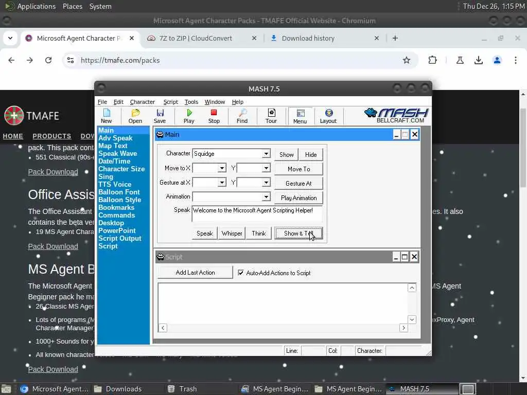527x395 pixels.
Task: Expand the Move to X dropdown
Action: click(x=222, y=168)
